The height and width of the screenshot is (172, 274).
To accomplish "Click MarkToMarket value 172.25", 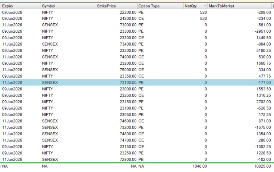I will click(264, 115).
